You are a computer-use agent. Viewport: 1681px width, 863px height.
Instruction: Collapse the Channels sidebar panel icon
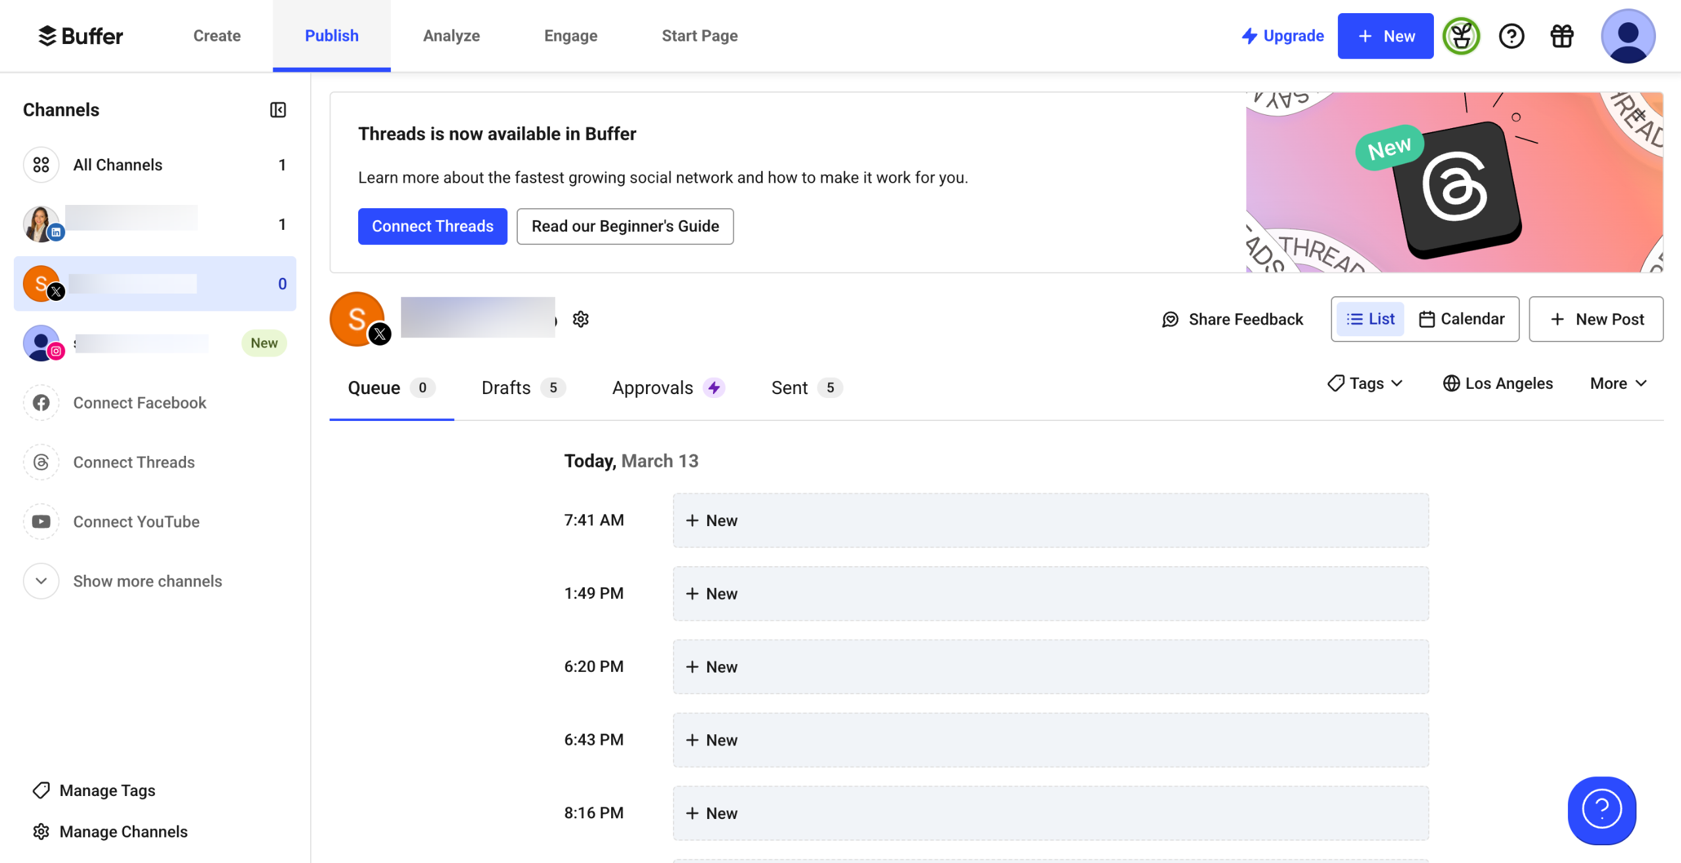click(278, 110)
